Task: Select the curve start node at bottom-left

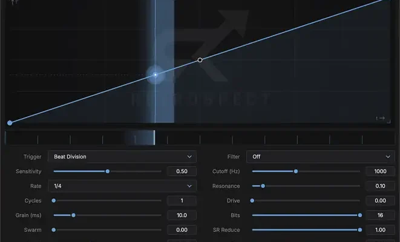Action: point(10,123)
